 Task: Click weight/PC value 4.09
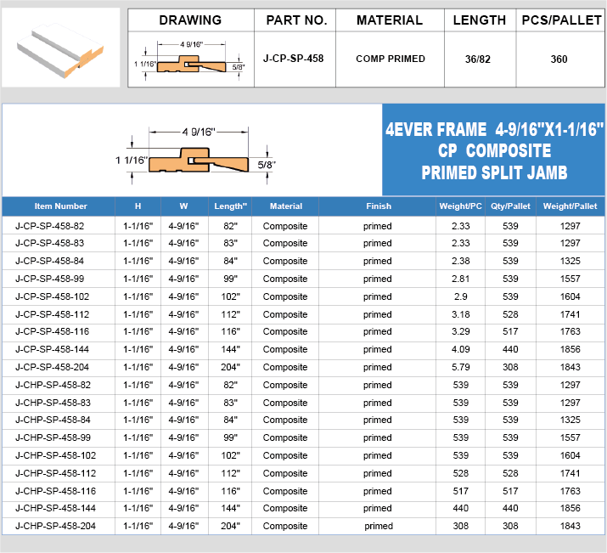[460, 349]
